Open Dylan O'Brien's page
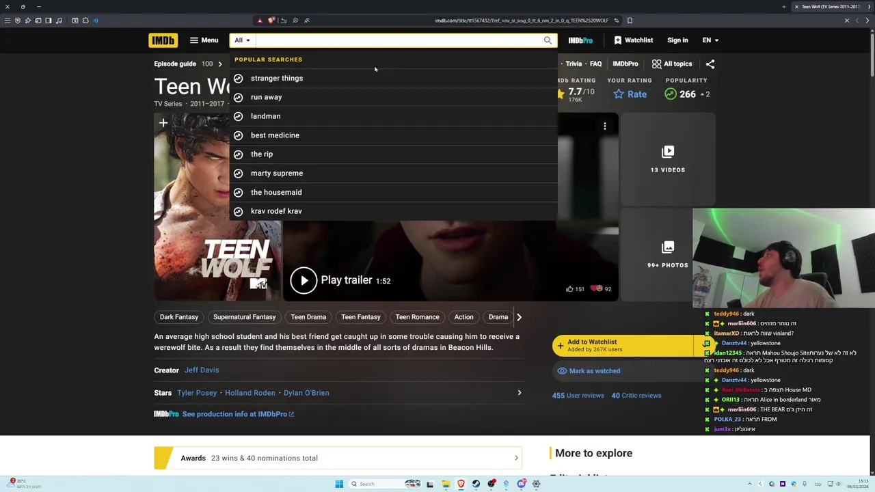The image size is (875, 492). (306, 393)
